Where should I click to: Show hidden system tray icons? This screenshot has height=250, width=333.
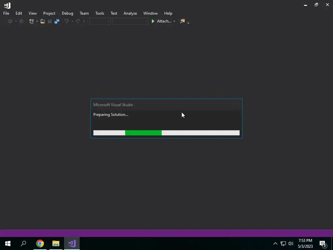[x=275, y=243]
